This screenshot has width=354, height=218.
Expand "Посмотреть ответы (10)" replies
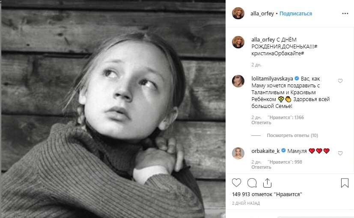coord(292,135)
